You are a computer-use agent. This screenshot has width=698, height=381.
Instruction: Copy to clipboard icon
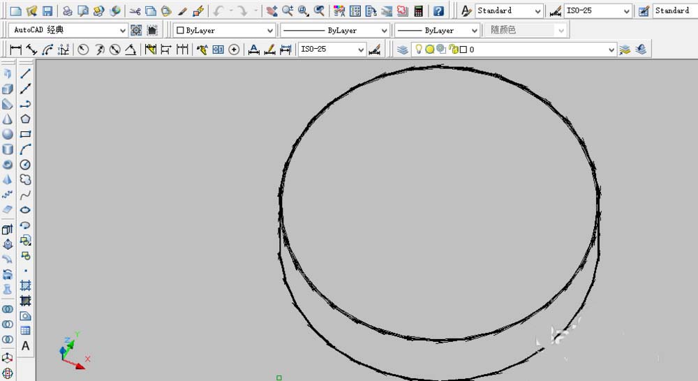tap(151, 10)
